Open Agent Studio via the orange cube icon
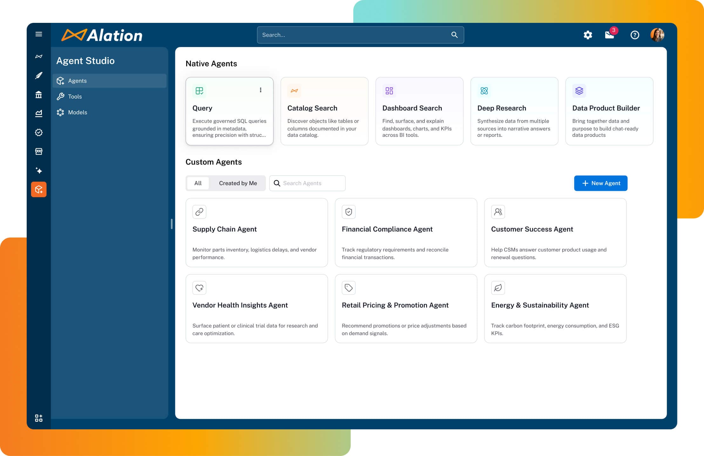The image size is (704, 456). (x=39, y=190)
